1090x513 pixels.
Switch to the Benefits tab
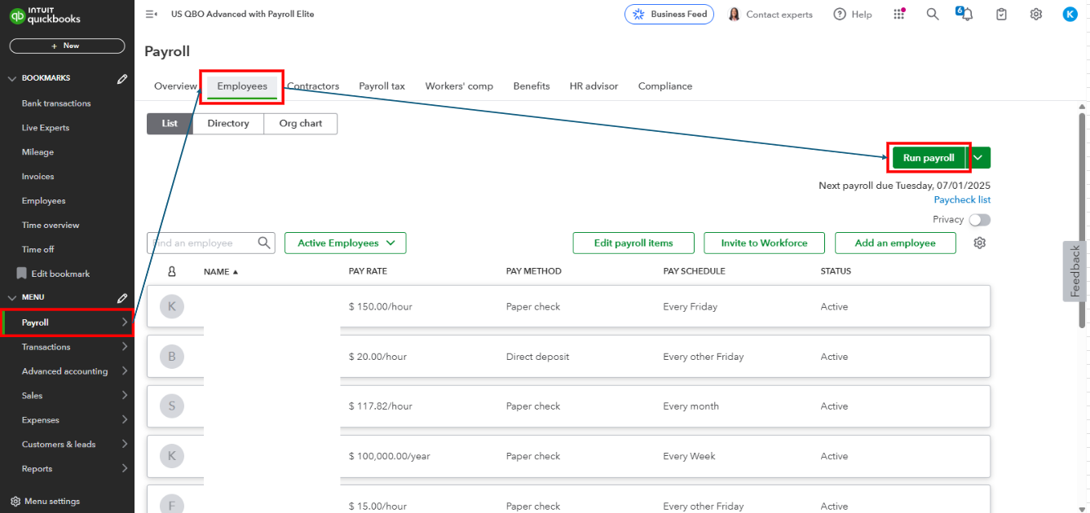(x=532, y=86)
